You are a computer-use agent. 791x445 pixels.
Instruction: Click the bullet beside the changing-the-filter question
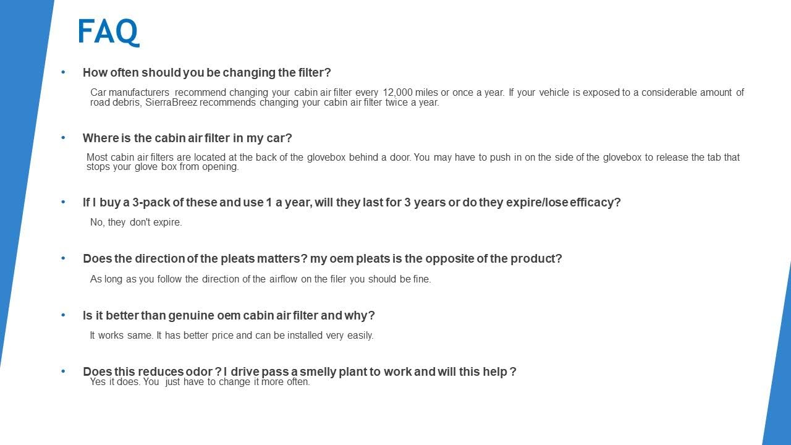tap(63, 72)
